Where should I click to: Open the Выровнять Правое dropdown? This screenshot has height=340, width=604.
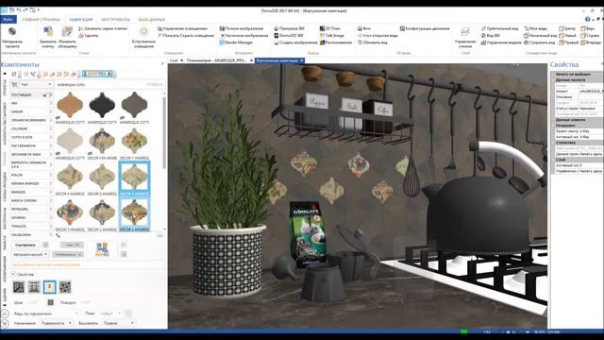118,323
